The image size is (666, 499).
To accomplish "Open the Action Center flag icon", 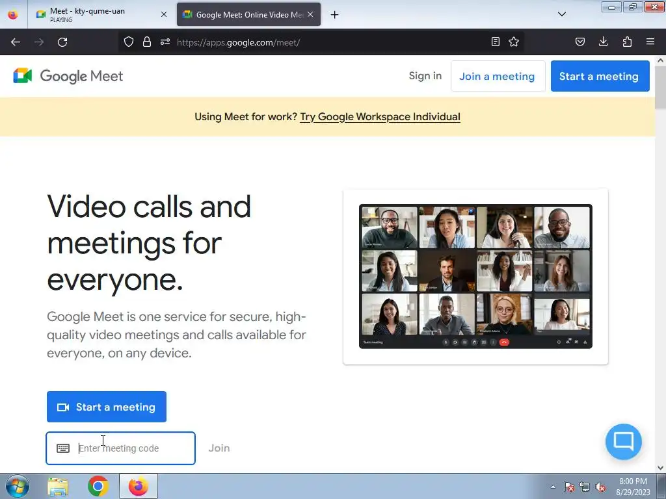I will pyautogui.click(x=568, y=487).
